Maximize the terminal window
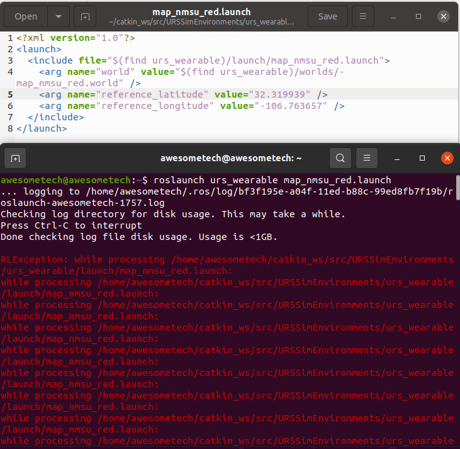 [422, 158]
